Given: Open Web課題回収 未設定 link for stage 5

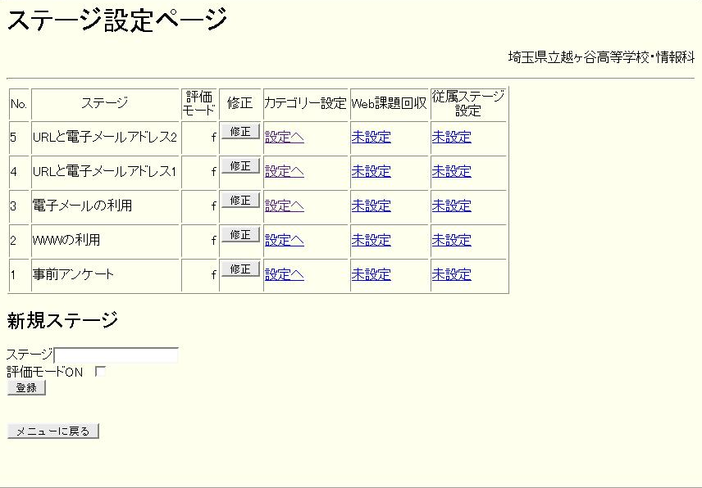Looking at the screenshot, I should coord(371,138).
